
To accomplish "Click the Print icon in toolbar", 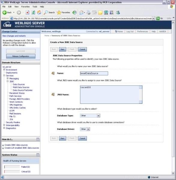I will tap(89, 12).
